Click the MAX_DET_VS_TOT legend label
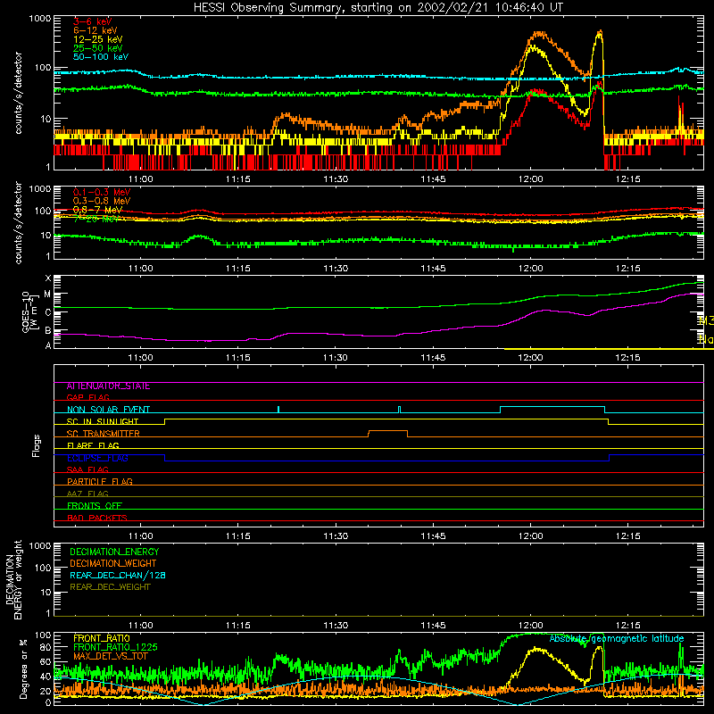714x714 pixels. (110, 656)
